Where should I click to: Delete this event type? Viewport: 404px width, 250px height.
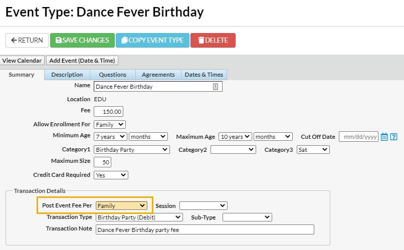pyautogui.click(x=213, y=40)
